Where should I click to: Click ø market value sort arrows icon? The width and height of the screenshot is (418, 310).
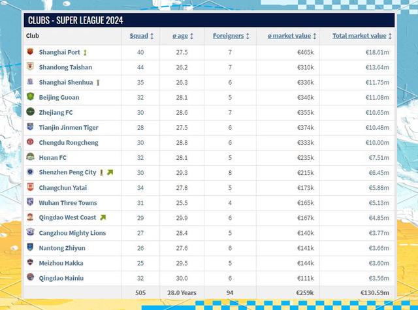click(315, 36)
